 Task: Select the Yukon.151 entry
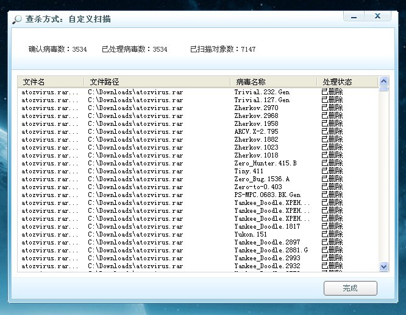coord(198,234)
